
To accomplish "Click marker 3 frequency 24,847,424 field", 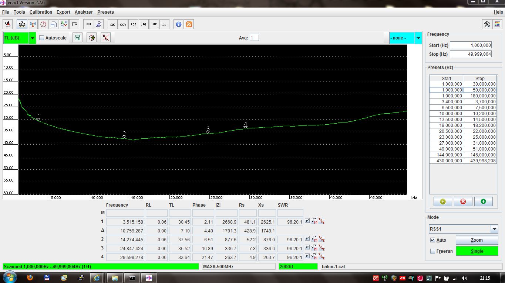I will coord(125,248).
